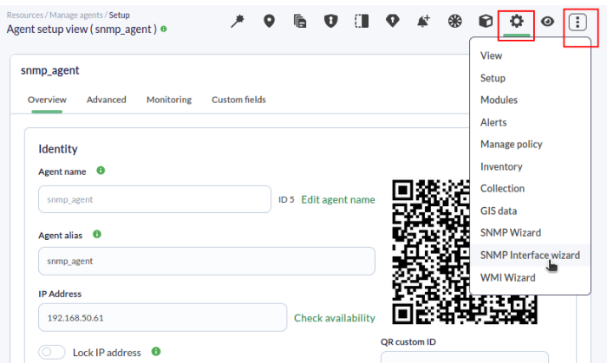The image size is (607, 363).
Task: Select GIS data from the menu
Action: (x=530, y=211)
